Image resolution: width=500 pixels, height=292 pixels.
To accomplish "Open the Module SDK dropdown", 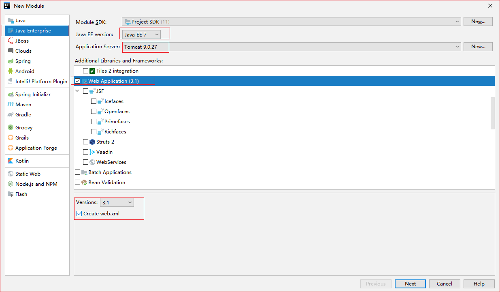I will point(291,21).
